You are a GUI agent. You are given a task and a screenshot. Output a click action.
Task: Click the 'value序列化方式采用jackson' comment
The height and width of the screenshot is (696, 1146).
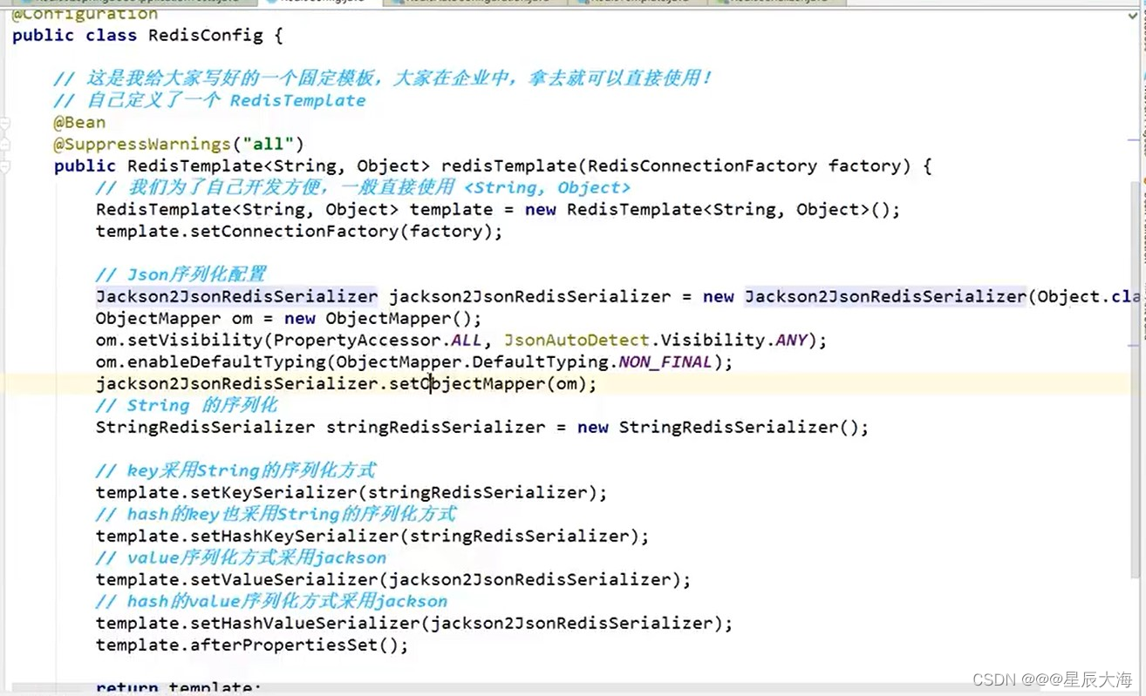click(241, 558)
